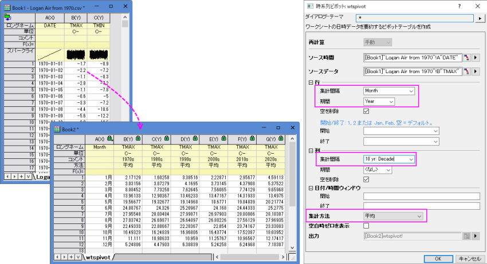Toggle row section remove-empty checkbox

[366, 111]
